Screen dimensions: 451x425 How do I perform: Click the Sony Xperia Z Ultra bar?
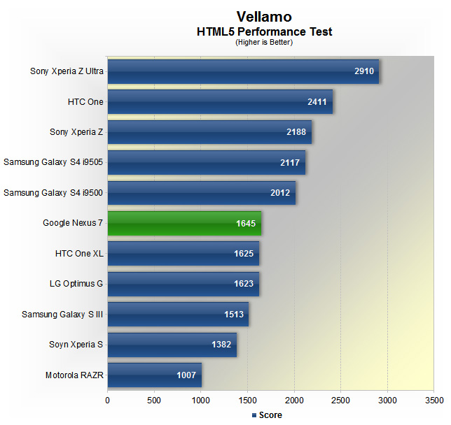pos(242,71)
